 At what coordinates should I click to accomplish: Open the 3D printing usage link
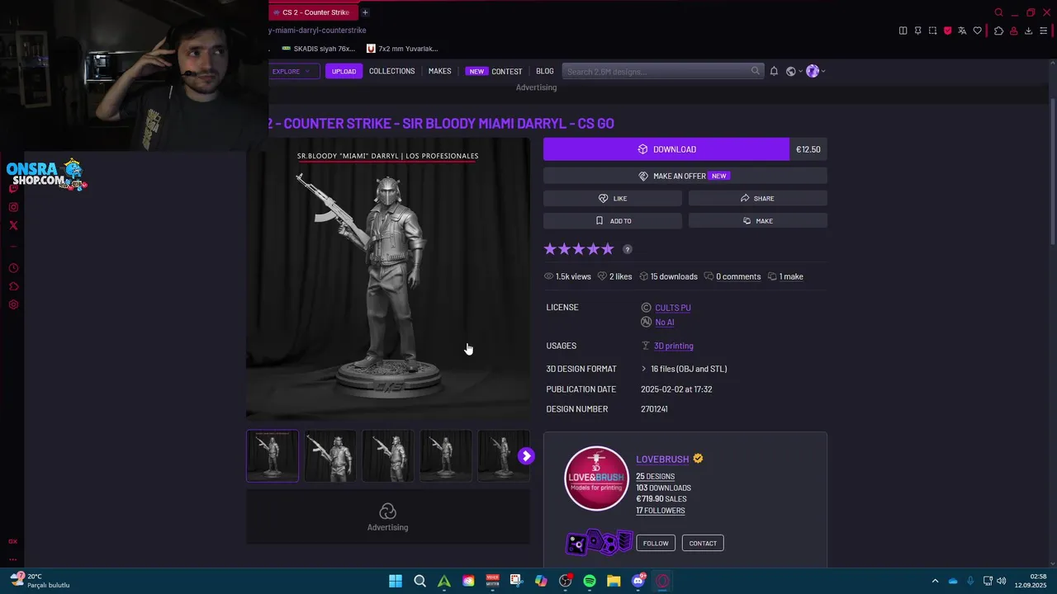673,346
